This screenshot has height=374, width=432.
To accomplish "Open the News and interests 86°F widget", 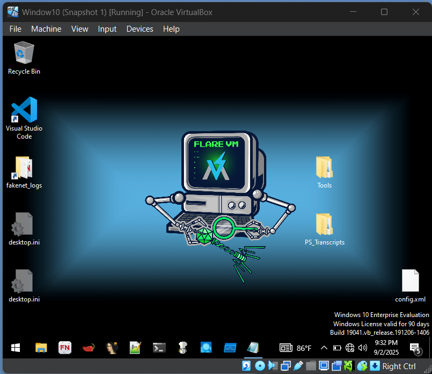I will (x=295, y=348).
